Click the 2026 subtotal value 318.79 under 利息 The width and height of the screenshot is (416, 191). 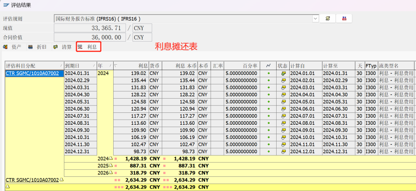[139, 173]
